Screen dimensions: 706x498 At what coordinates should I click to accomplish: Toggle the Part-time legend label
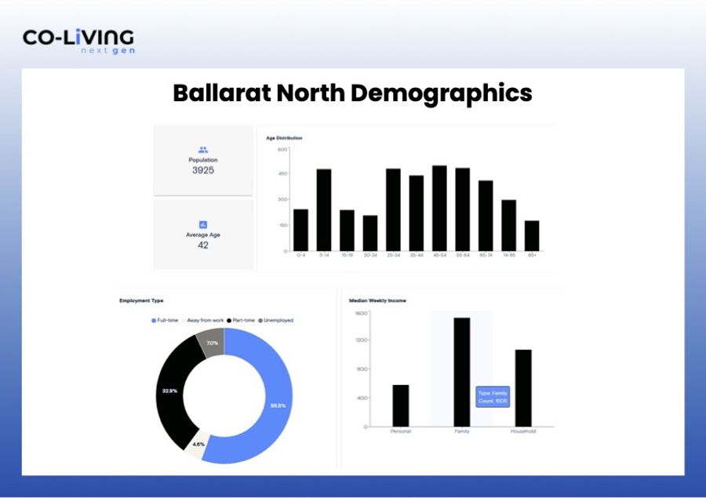pos(245,321)
